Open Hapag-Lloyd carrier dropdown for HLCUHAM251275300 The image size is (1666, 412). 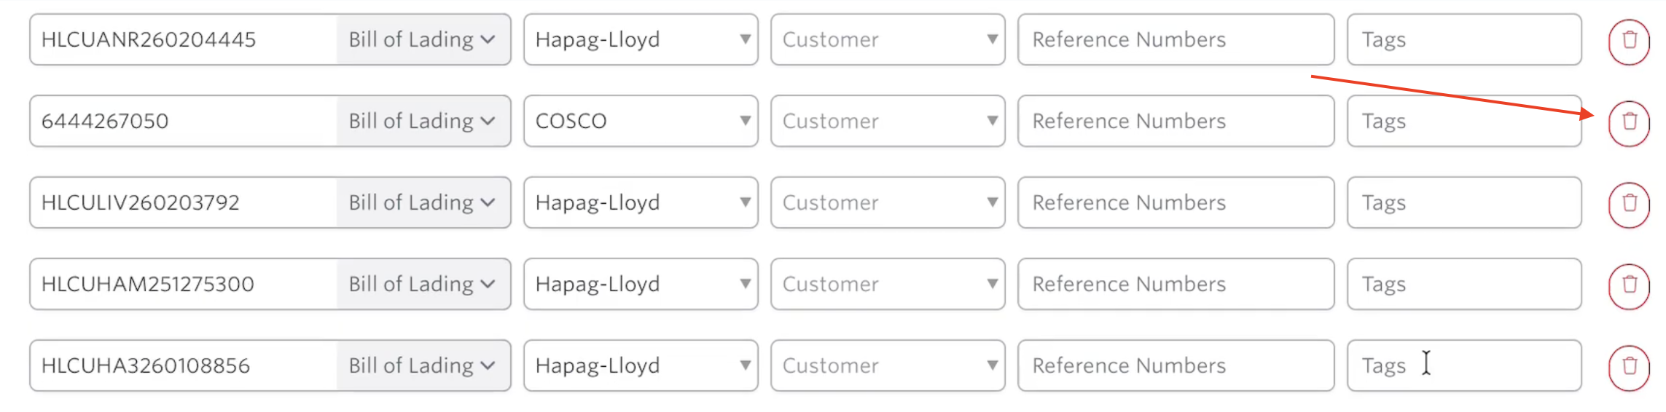[640, 284]
